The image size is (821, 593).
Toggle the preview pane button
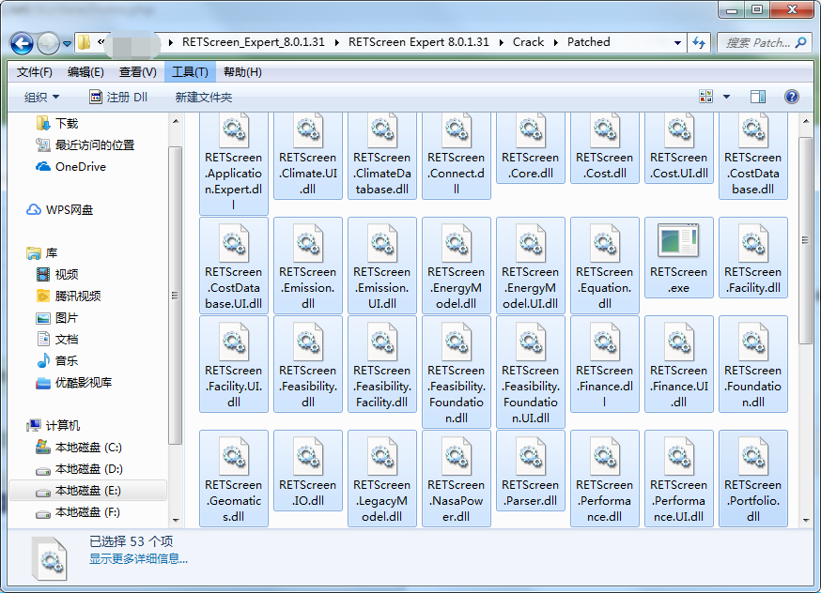coord(758,97)
